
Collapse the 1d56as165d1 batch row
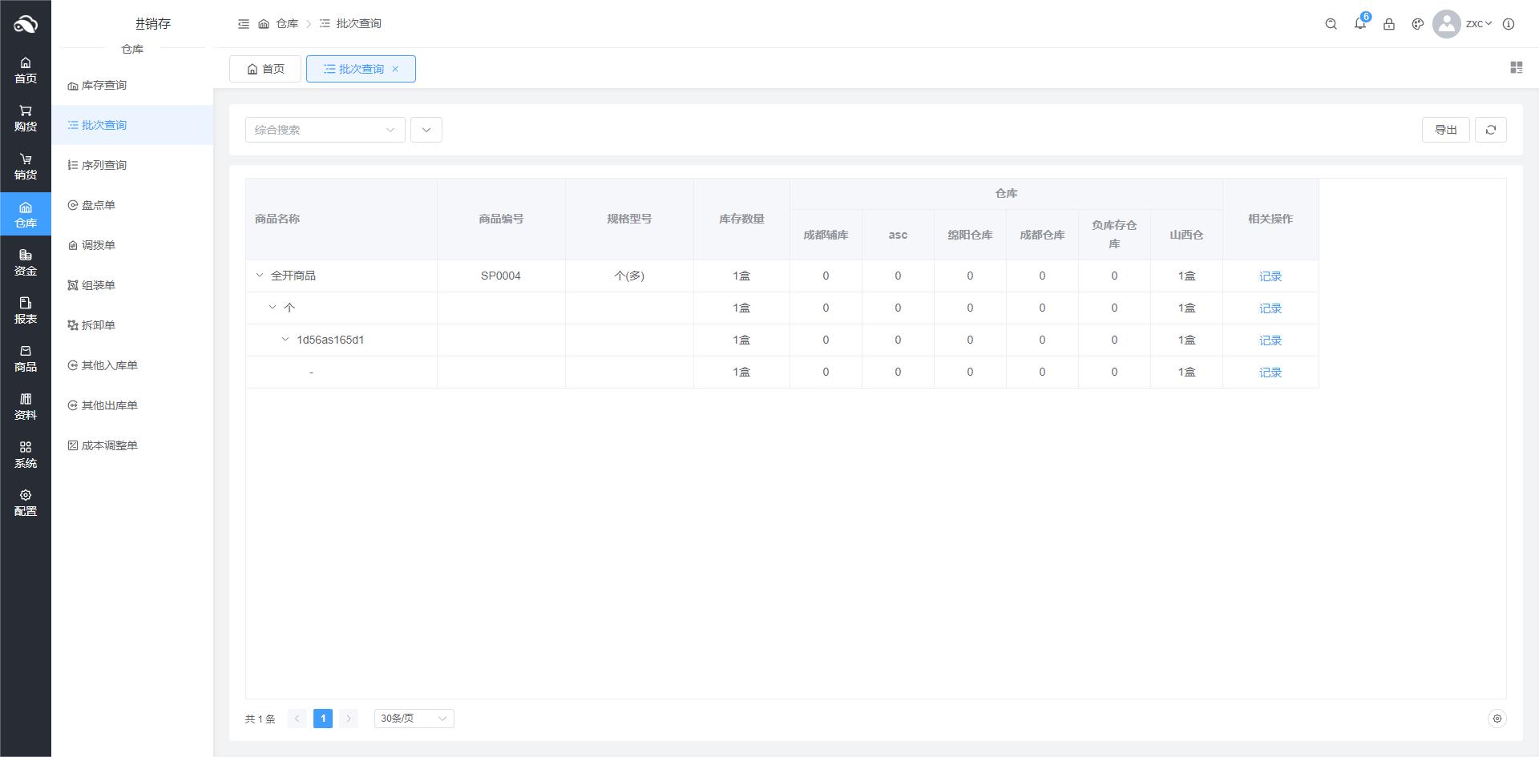(x=285, y=340)
